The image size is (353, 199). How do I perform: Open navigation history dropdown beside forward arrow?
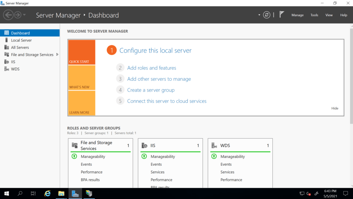(x=24, y=15)
